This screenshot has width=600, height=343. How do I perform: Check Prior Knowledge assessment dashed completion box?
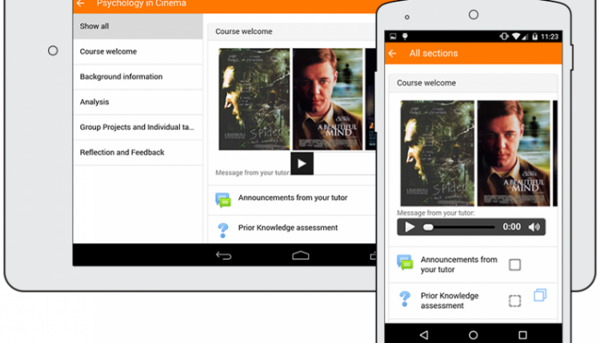click(514, 301)
